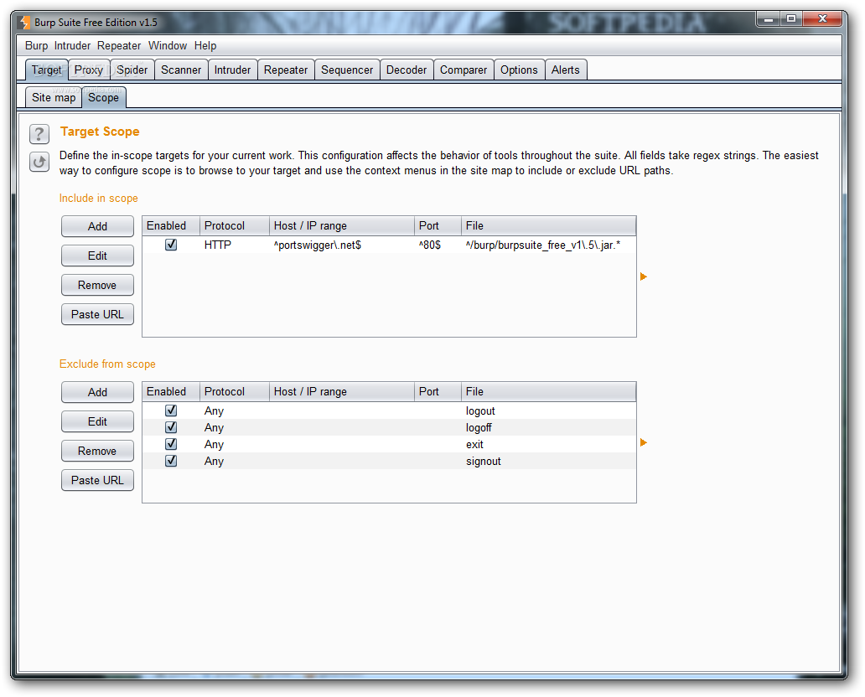Minimize the Burp Suite window
The image size is (865, 697).
pyautogui.click(x=768, y=18)
